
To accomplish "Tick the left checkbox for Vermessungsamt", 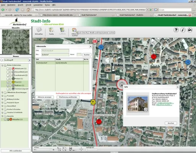I will [x=8, y=89].
